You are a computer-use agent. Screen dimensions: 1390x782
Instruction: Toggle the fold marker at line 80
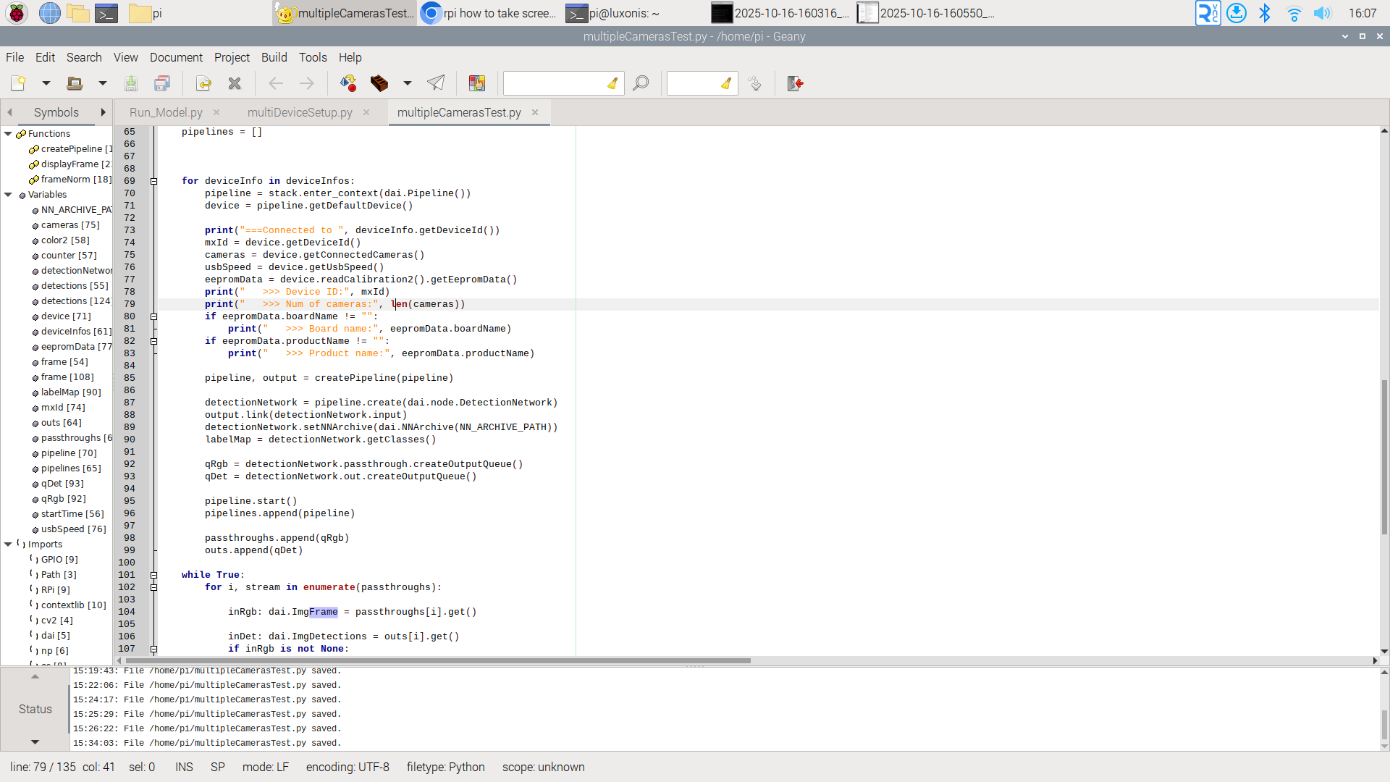153,316
